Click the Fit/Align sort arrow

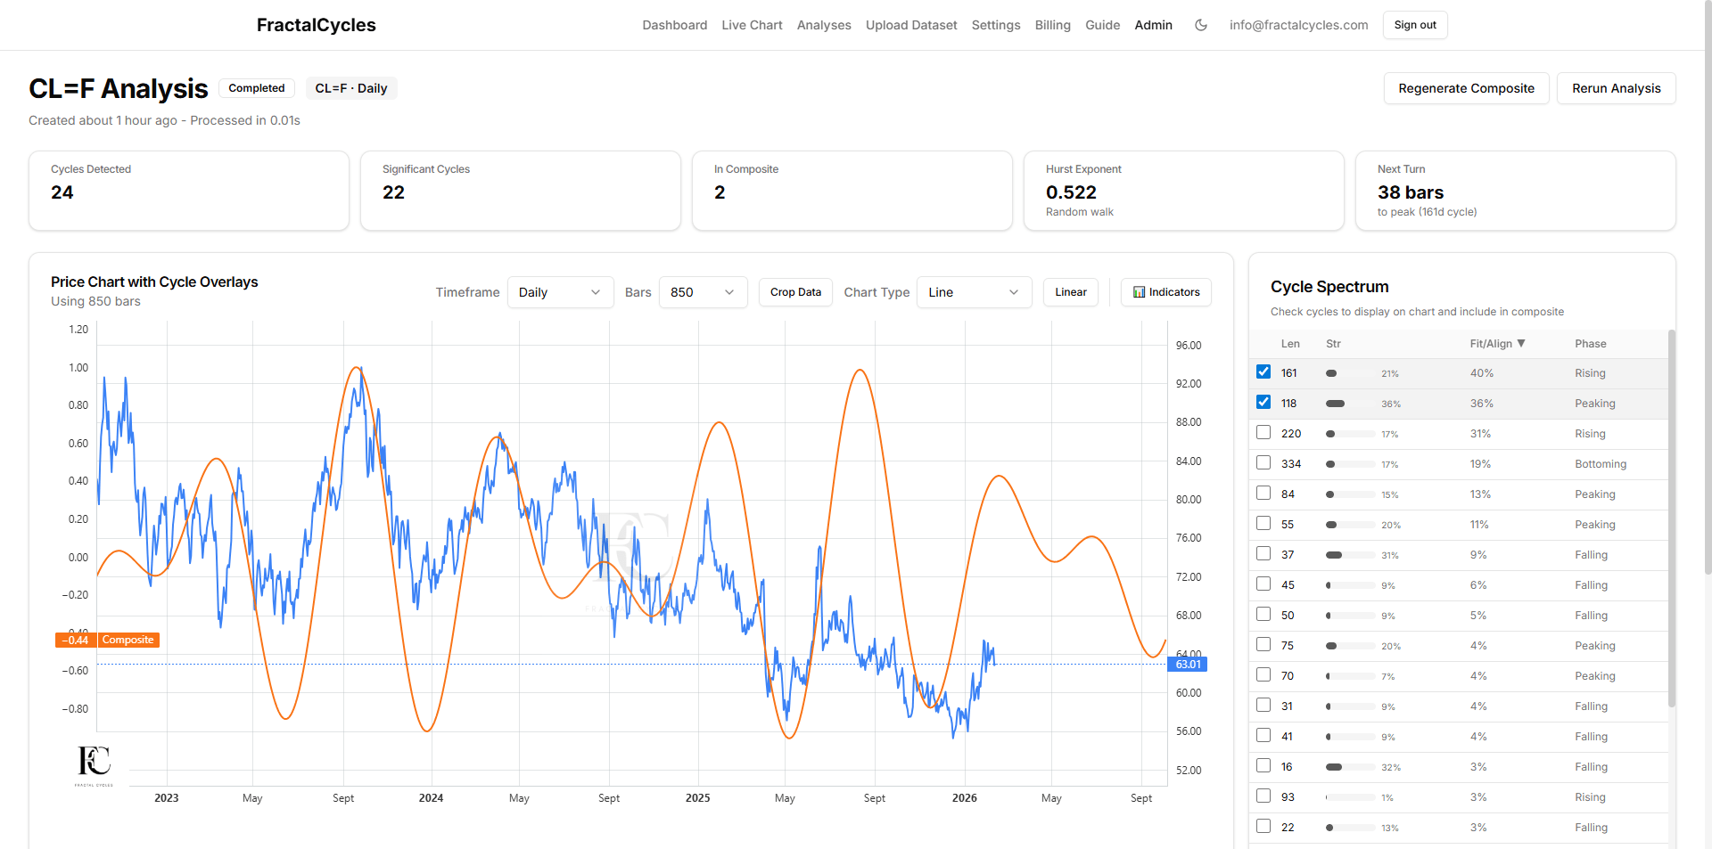1521,344
